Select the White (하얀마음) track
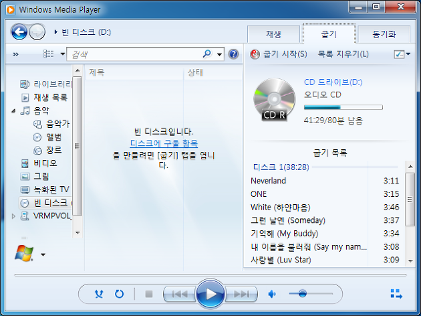 pyautogui.click(x=325, y=207)
